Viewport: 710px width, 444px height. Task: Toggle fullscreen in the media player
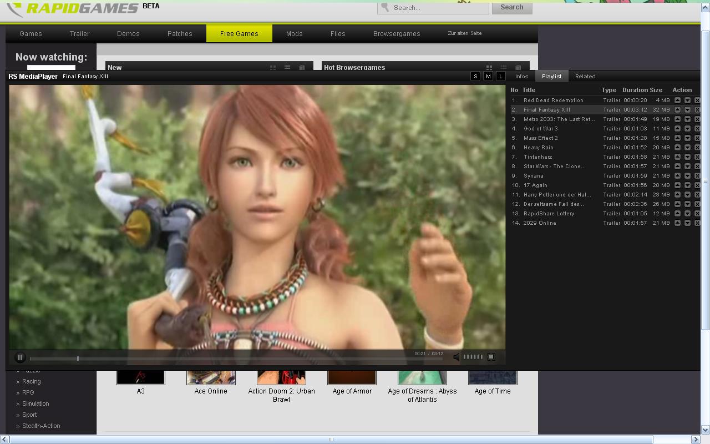(x=491, y=357)
